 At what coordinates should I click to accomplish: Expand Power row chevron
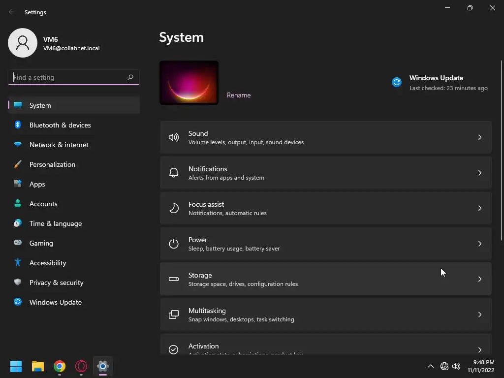point(479,244)
